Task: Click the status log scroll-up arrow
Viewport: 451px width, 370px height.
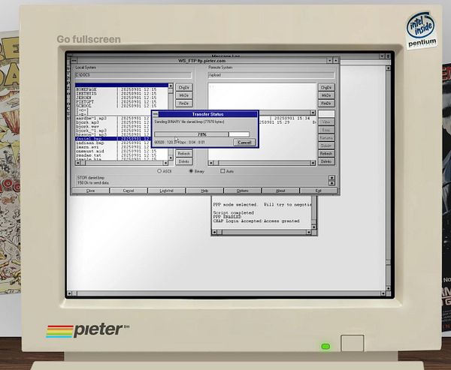Action: [331, 178]
